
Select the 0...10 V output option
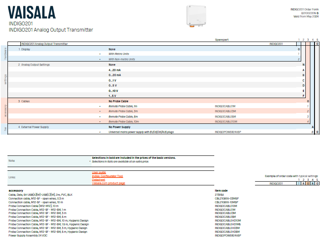pos(113,91)
